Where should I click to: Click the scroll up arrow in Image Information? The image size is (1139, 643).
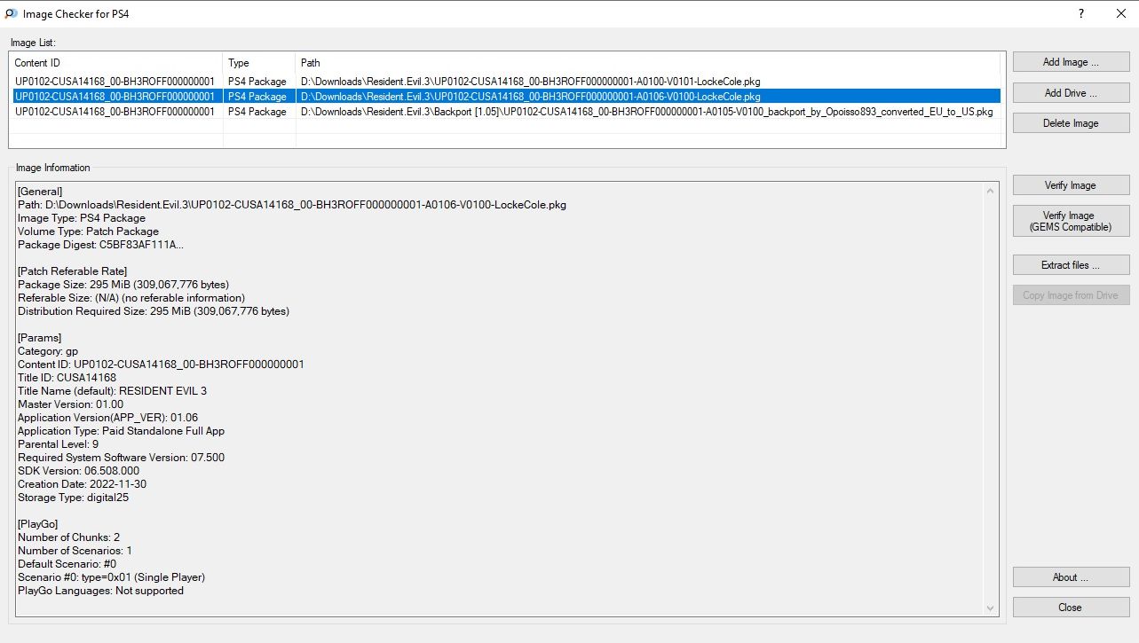[x=991, y=190]
